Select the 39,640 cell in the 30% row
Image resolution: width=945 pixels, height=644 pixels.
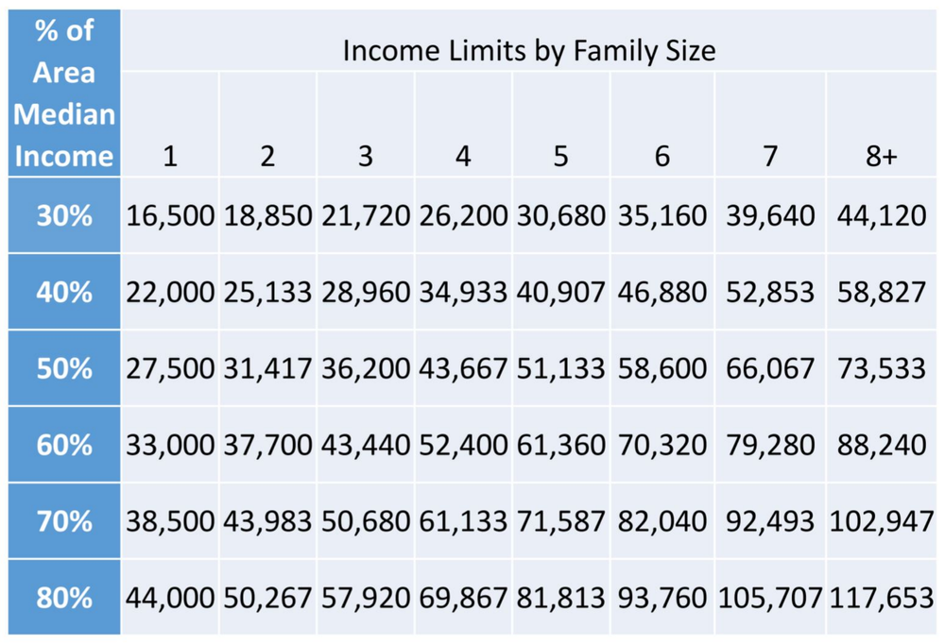click(x=770, y=216)
